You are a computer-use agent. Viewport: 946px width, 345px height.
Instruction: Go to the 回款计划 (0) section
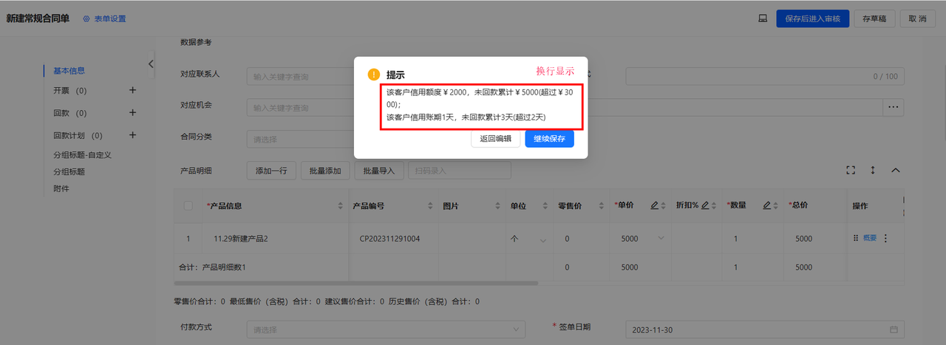(78, 135)
